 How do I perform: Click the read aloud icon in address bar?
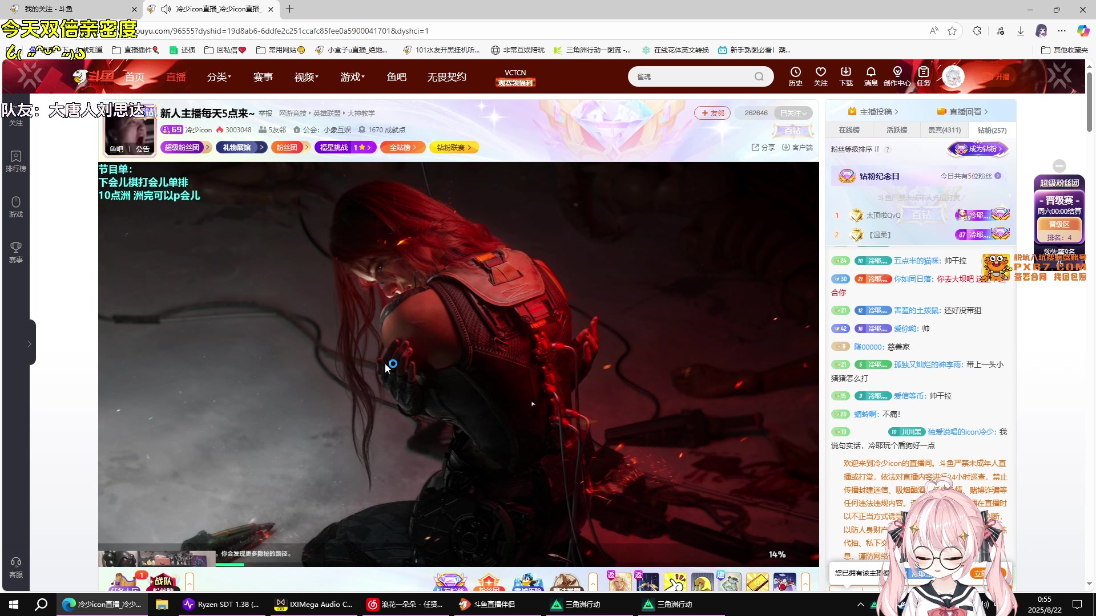point(934,31)
